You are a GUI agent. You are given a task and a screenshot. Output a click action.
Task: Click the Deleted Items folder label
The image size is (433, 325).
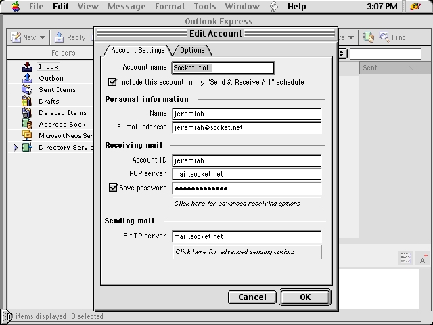[63, 113]
